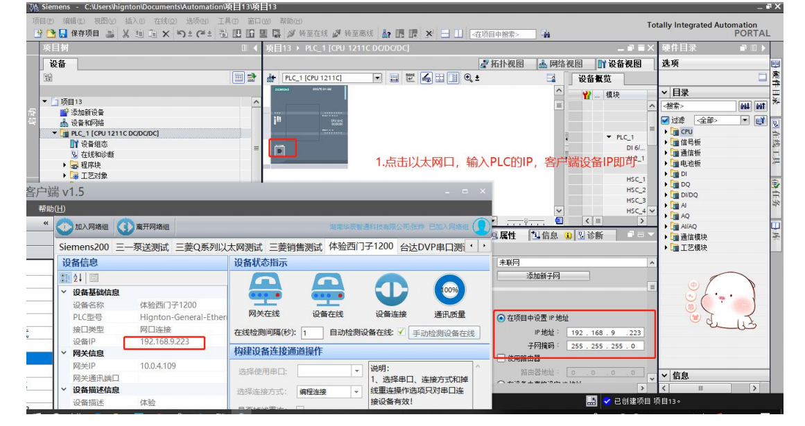This screenshot has height=426, width=805.
Task: Click the Add new subnet (添加新子网) button
Action: [543, 276]
